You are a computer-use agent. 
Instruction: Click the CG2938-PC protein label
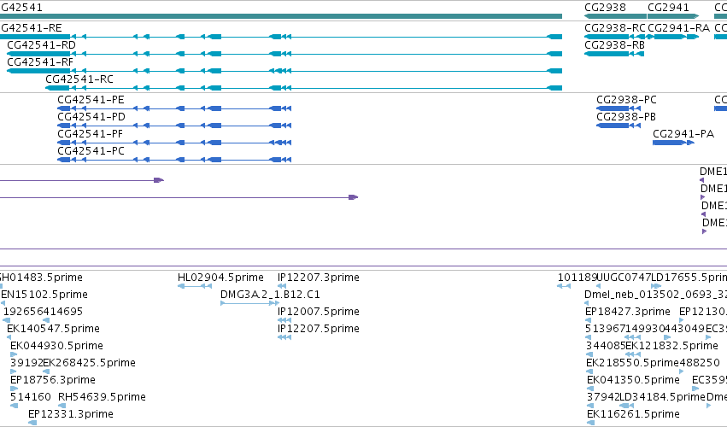click(626, 100)
